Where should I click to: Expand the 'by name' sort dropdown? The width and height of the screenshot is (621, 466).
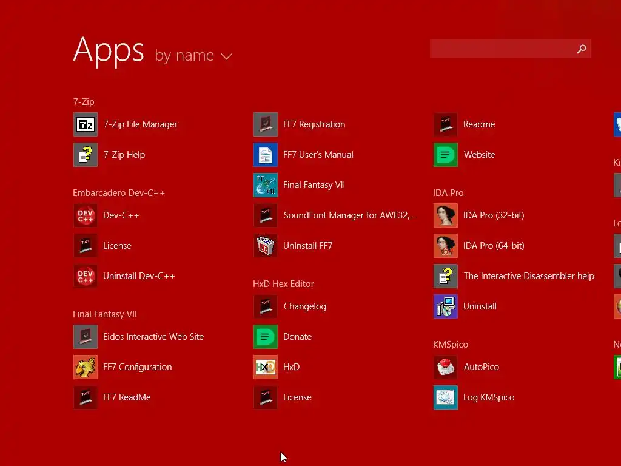(193, 55)
